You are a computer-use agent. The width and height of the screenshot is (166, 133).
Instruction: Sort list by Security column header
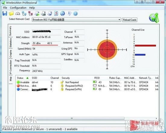[x=66, y=78]
